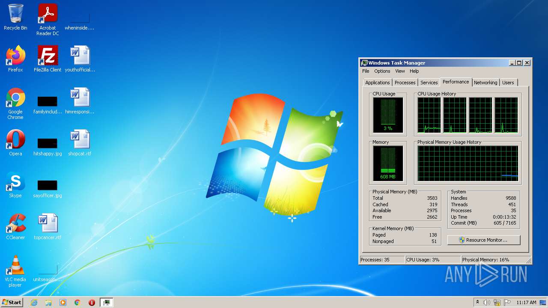Click the taskbar clock showing 11:17 AM
Viewport: 548px width, 308px height.
tap(526, 302)
